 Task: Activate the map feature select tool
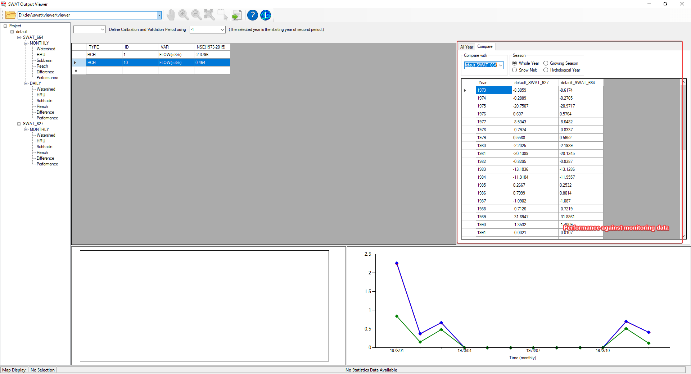pos(222,15)
